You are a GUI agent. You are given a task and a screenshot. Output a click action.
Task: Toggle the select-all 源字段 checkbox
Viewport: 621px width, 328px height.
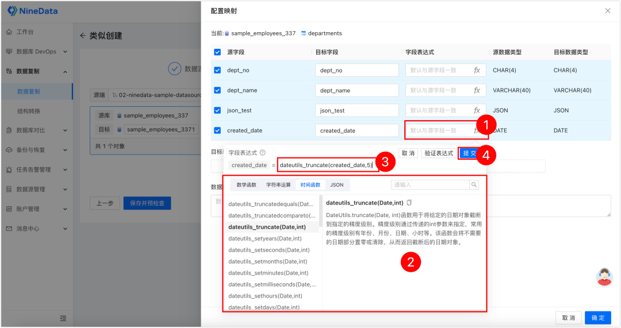[x=217, y=52]
